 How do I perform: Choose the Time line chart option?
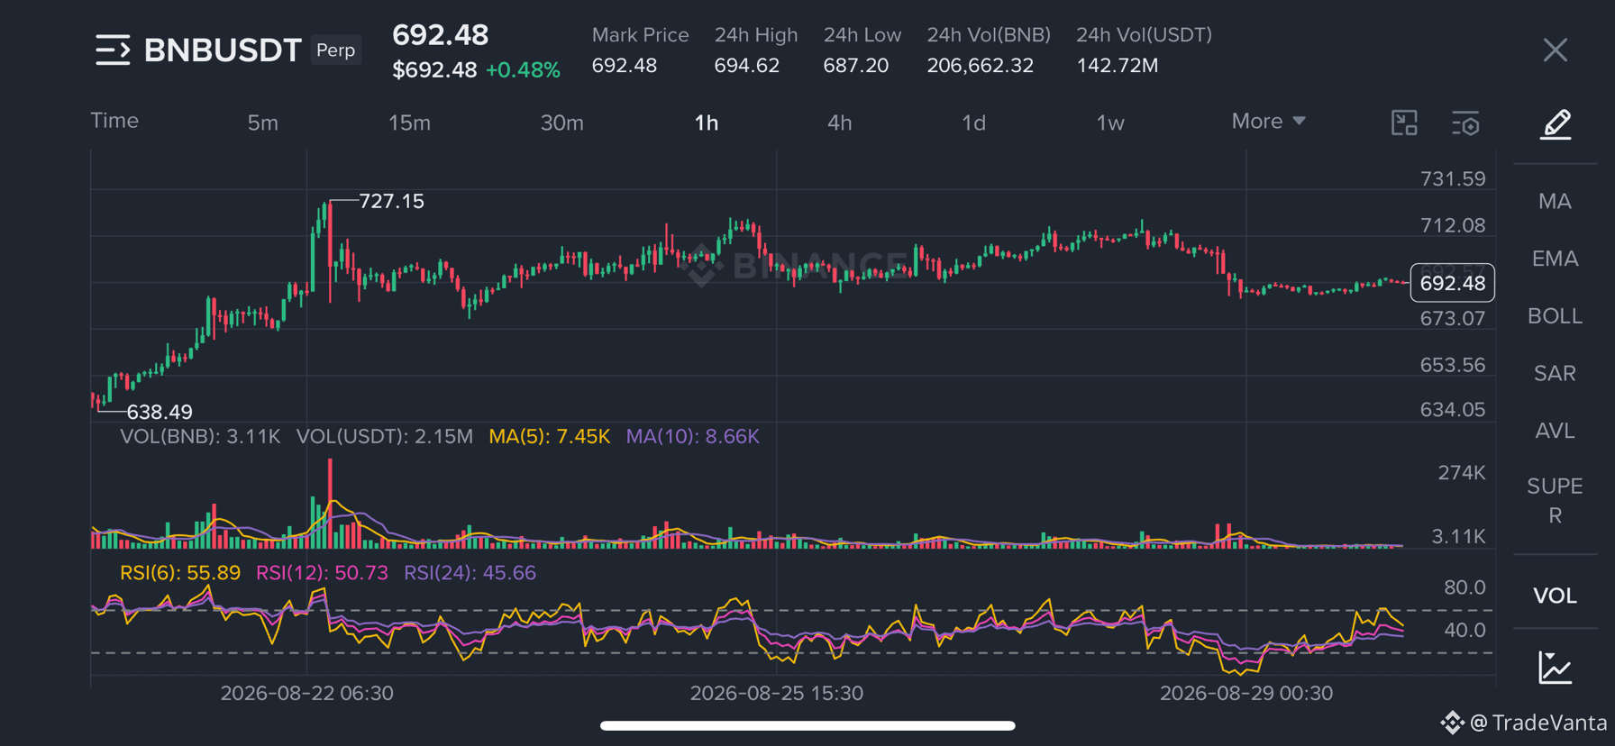click(114, 121)
